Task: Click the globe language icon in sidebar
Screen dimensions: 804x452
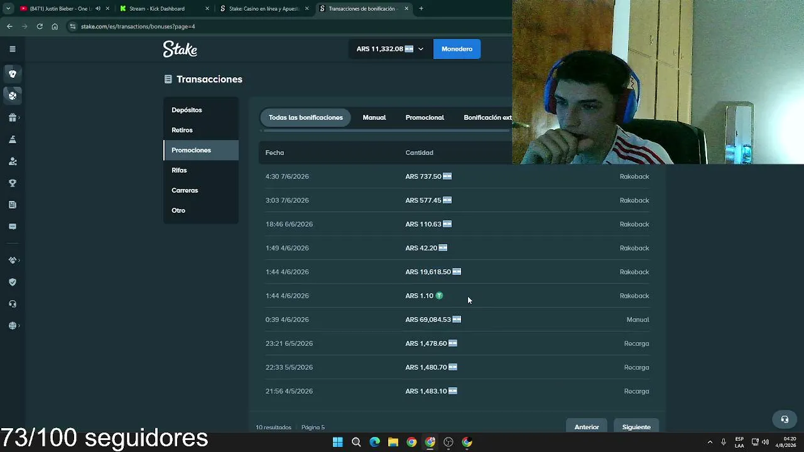Action: pos(13,325)
